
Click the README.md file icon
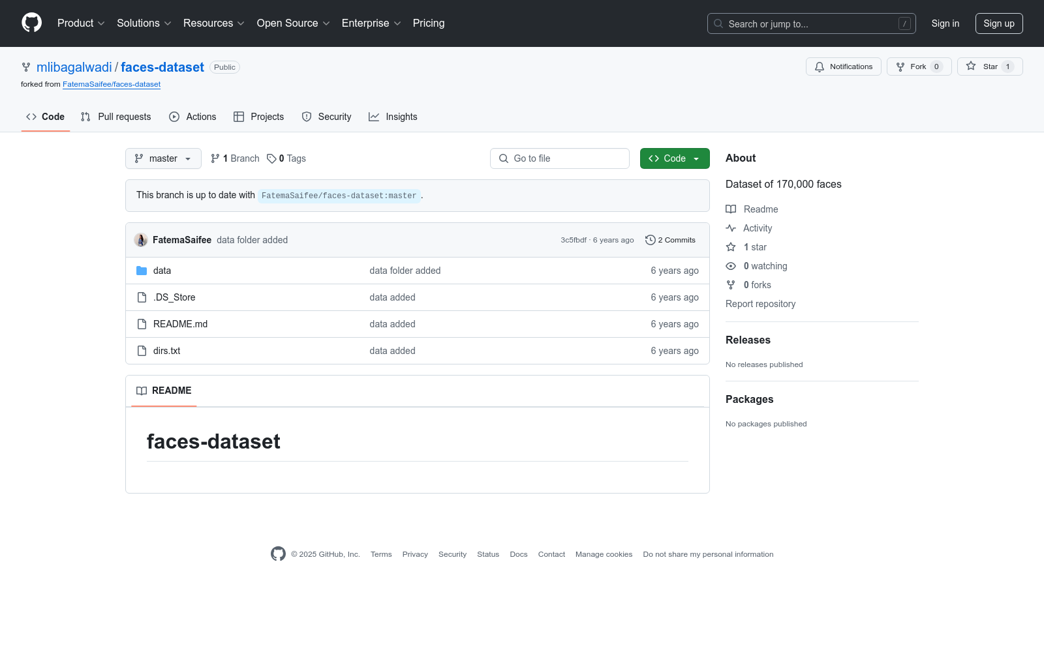pos(142,324)
